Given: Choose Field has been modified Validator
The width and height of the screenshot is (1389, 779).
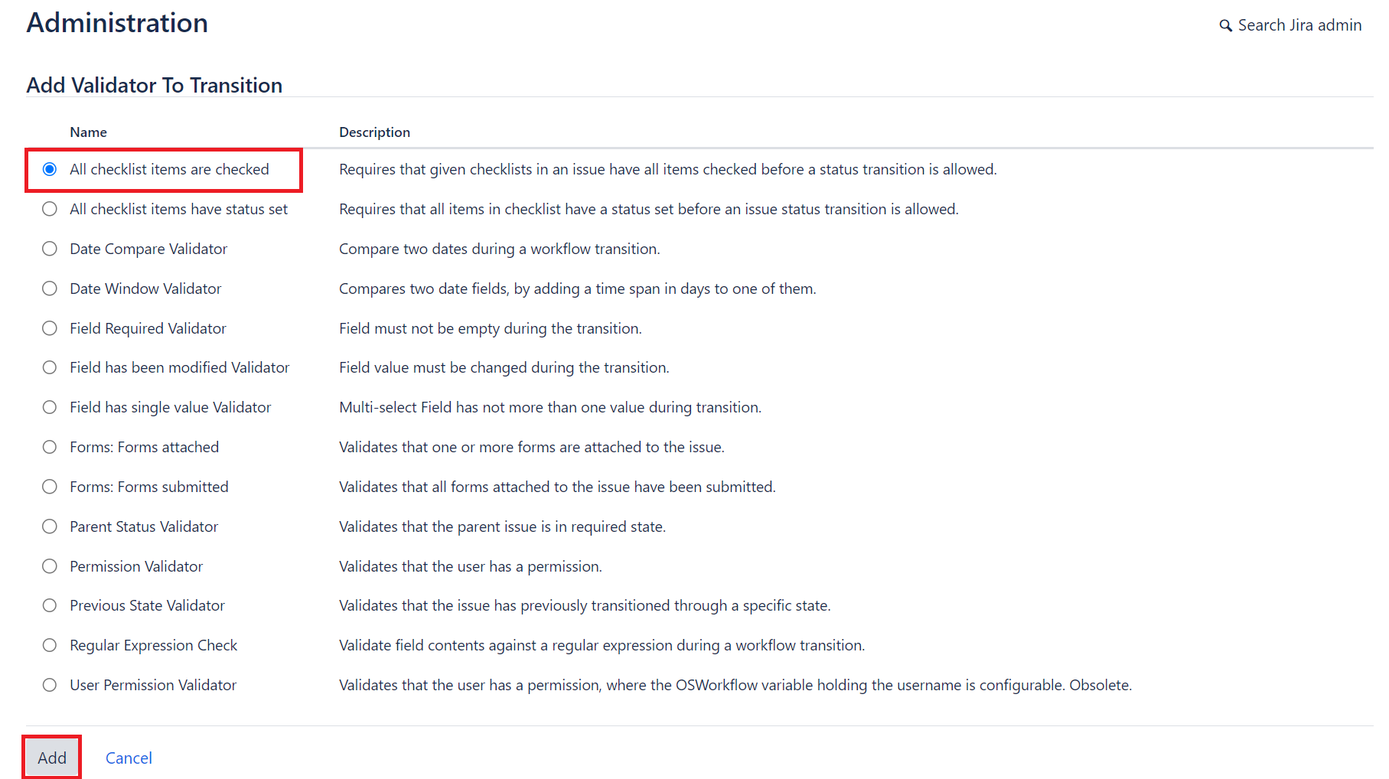Looking at the screenshot, I should coord(50,367).
